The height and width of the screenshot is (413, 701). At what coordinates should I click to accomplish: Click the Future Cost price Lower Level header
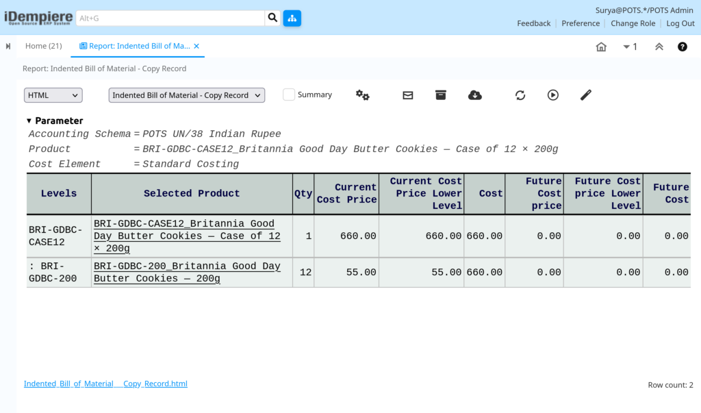point(604,194)
